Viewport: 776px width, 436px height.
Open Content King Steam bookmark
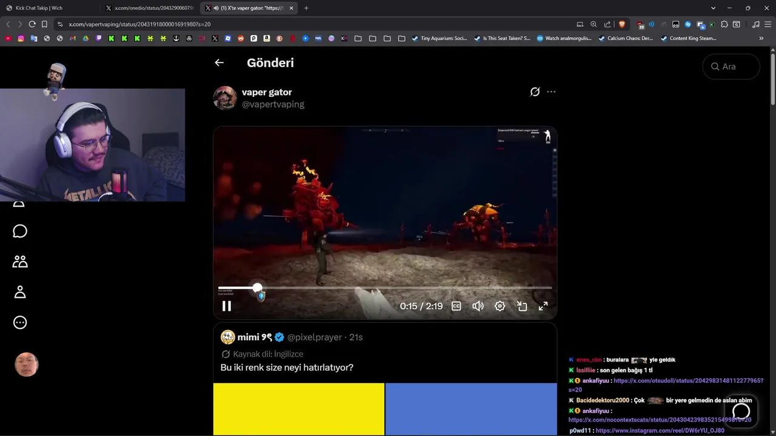point(689,38)
